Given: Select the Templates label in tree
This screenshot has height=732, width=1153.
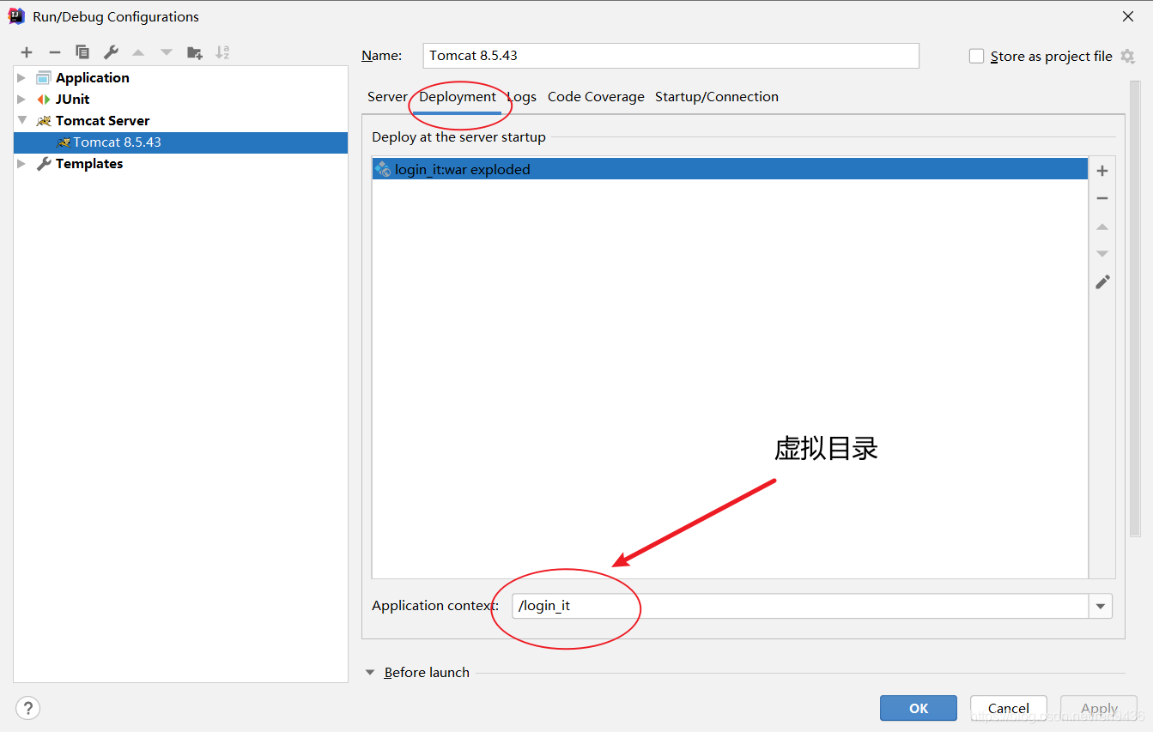Looking at the screenshot, I should pos(89,164).
